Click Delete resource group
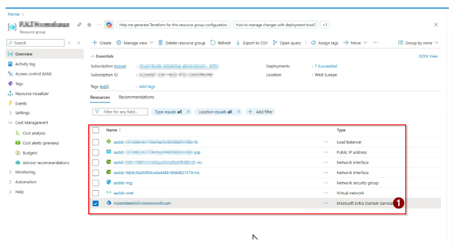 (182, 43)
